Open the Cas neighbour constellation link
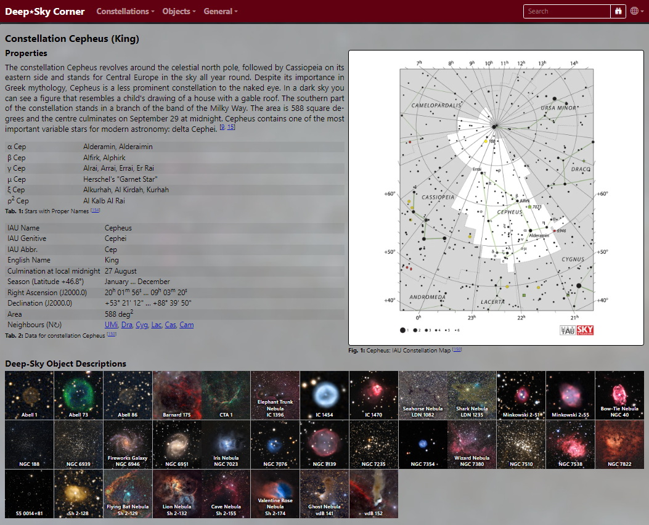649x525 pixels. tap(171, 325)
